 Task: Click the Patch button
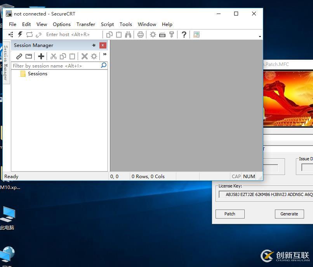coord(230,214)
